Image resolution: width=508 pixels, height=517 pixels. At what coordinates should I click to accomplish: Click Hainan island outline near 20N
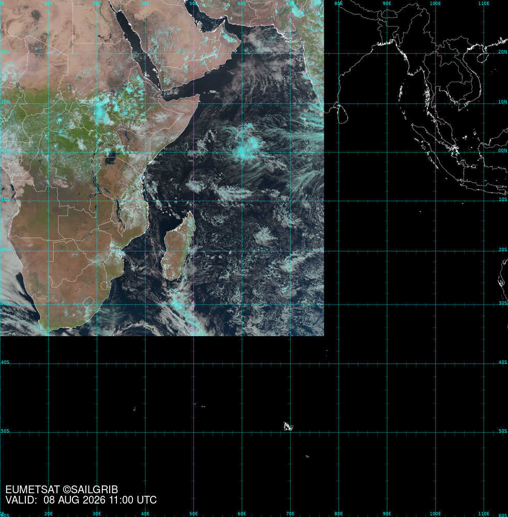pos(483,57)
